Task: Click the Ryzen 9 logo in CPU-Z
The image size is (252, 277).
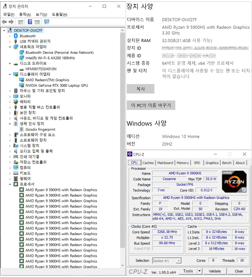Action: coord(234,181)
